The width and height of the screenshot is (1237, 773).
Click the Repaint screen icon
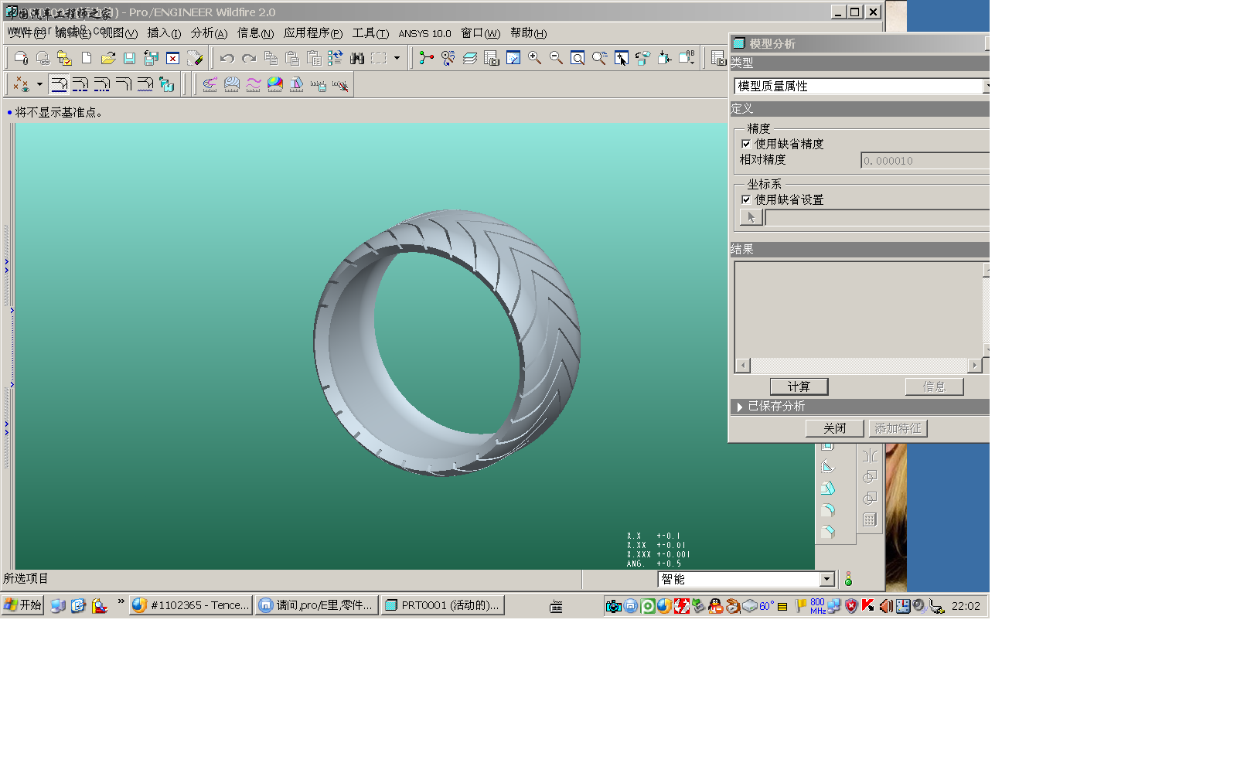[513, 58]
